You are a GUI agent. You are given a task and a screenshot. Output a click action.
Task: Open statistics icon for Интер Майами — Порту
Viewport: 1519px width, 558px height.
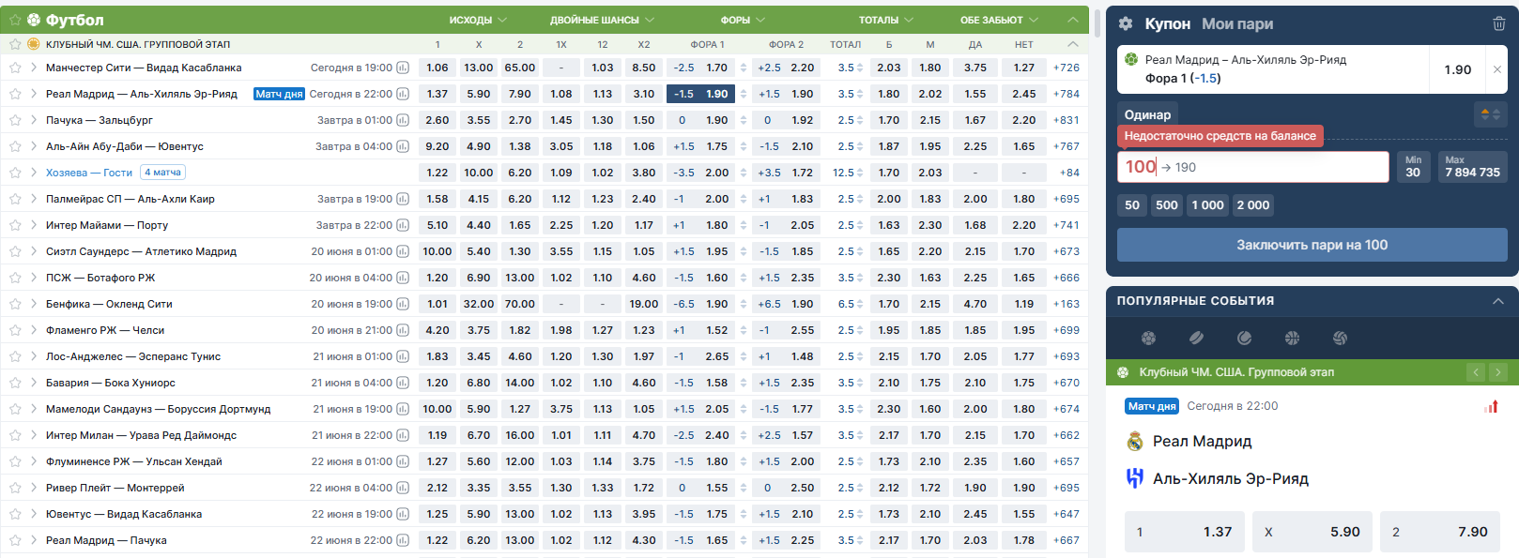[403, 225]
